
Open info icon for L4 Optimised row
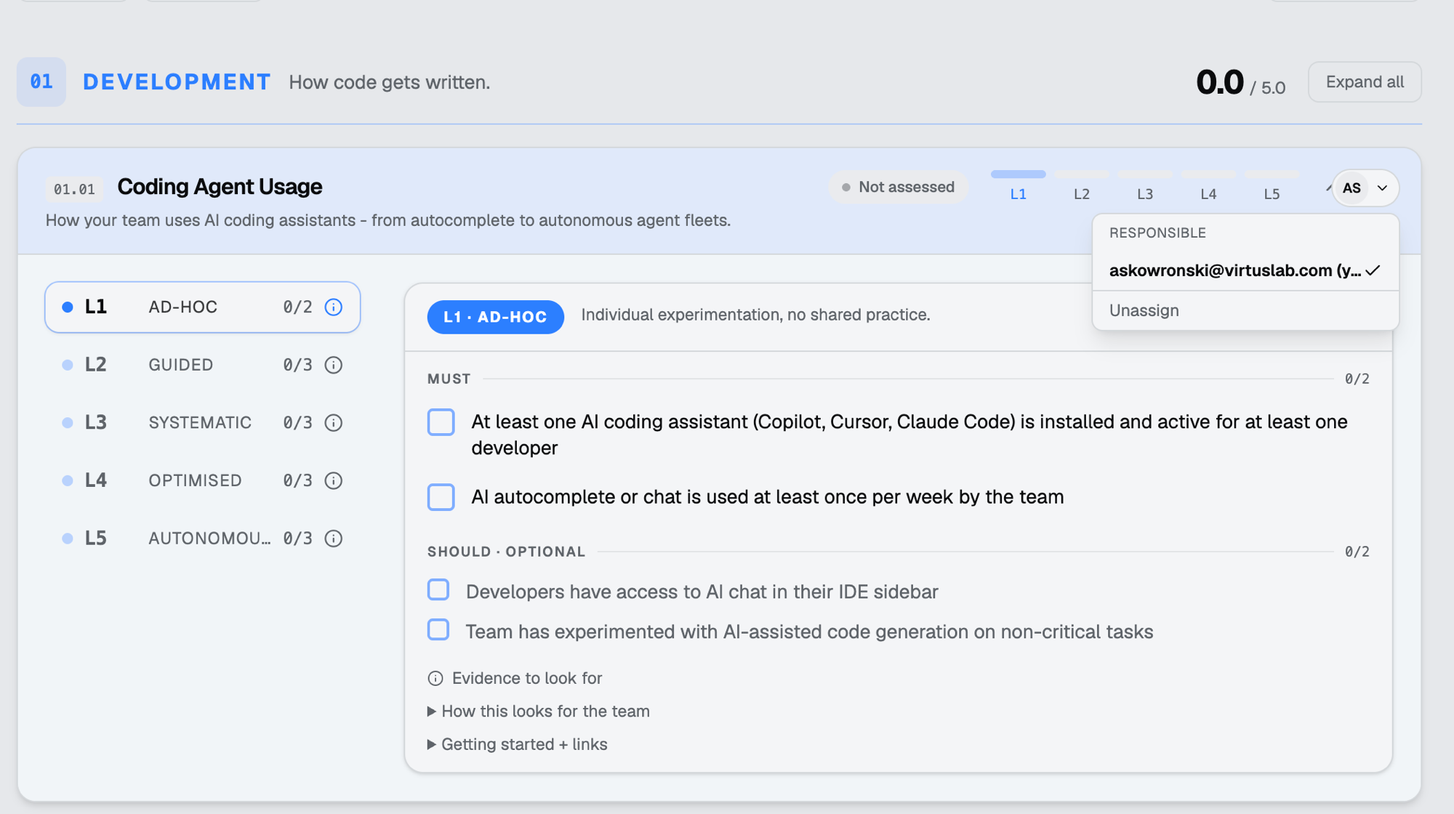click(x=334, y=480)
